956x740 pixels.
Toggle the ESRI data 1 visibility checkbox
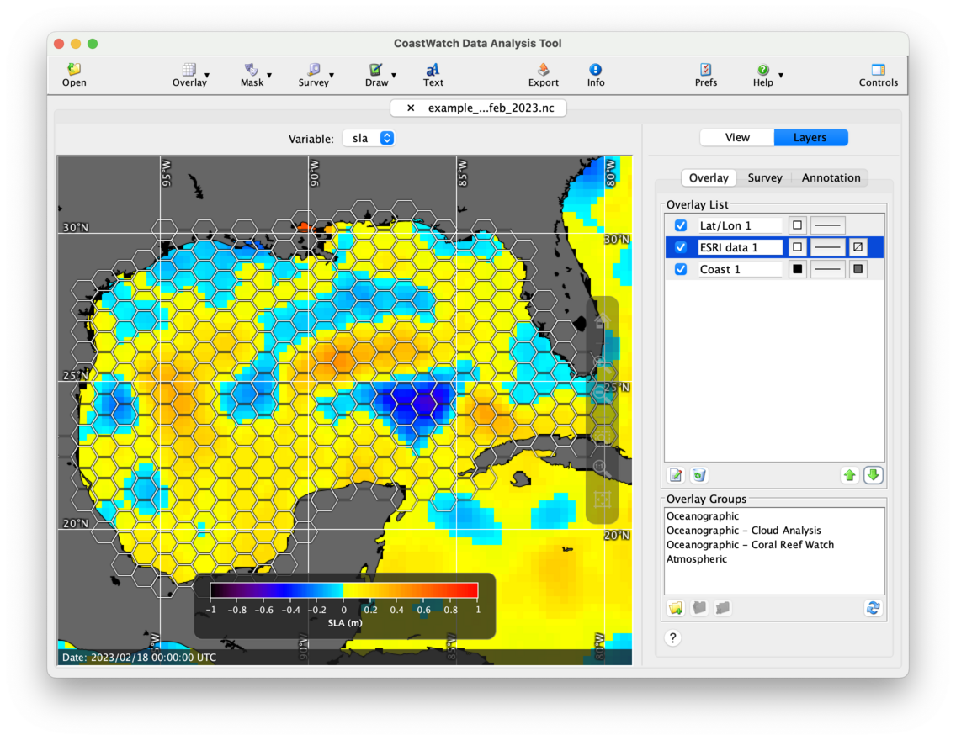point(681,247)
